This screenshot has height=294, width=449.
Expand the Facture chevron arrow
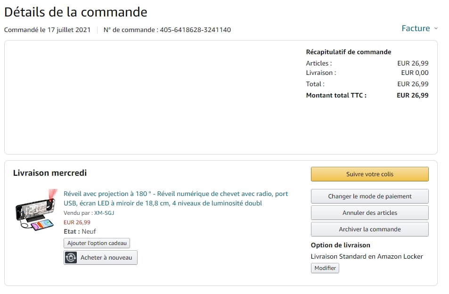[436, 29]
